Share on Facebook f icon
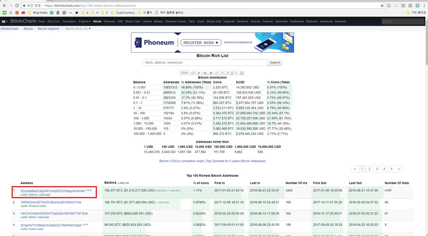428x236 pixels. tap(228, 73)
